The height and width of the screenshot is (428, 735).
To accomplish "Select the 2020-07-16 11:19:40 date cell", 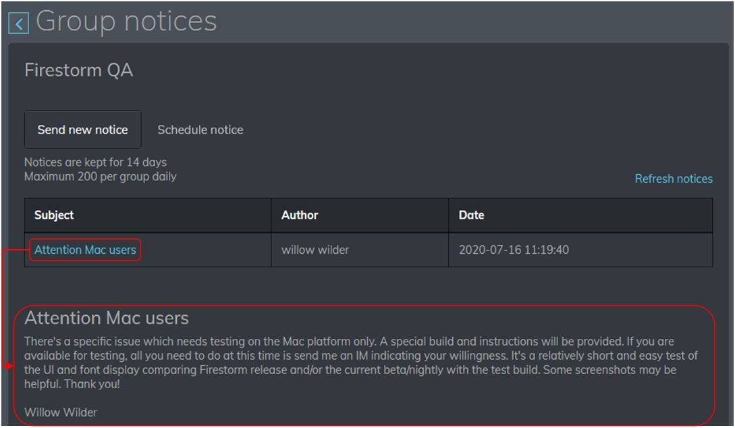I will tap(514, 250).
